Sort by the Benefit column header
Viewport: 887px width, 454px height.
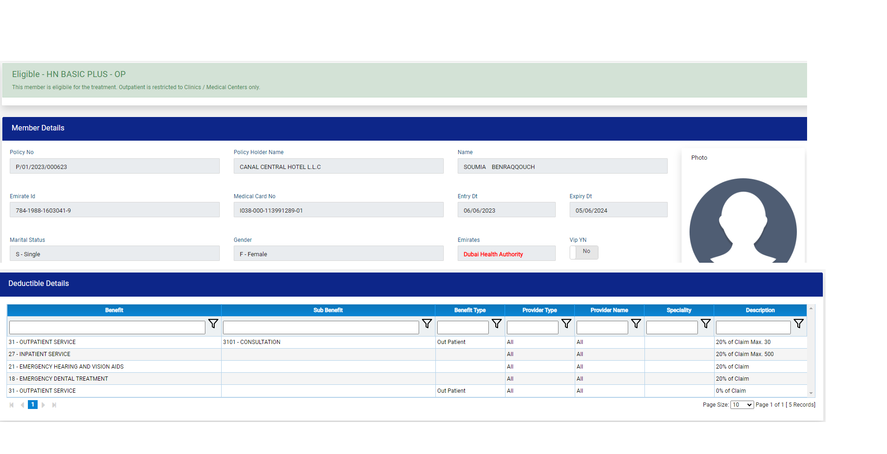coord(114,311)
